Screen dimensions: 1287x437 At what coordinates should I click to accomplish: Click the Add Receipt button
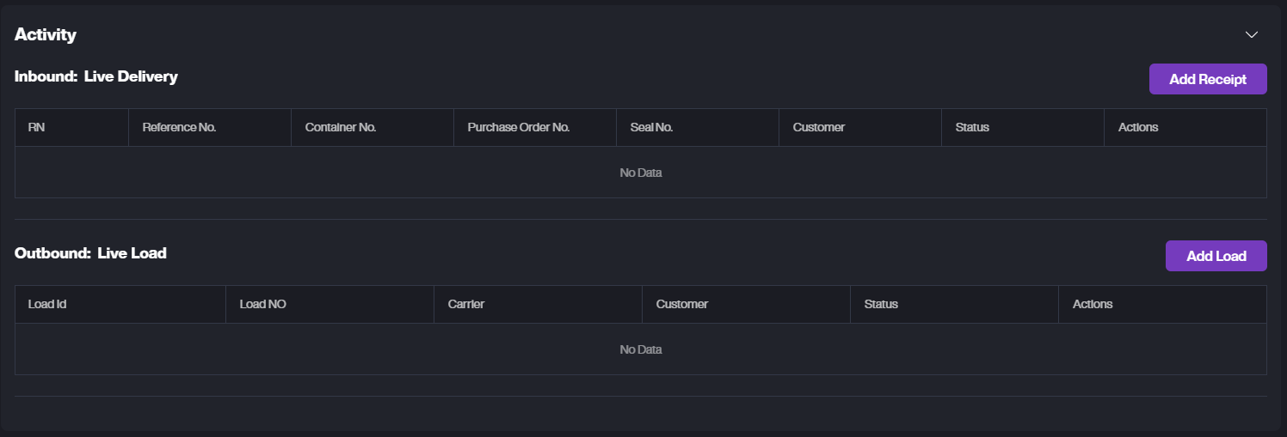(x=1207, y=79)
